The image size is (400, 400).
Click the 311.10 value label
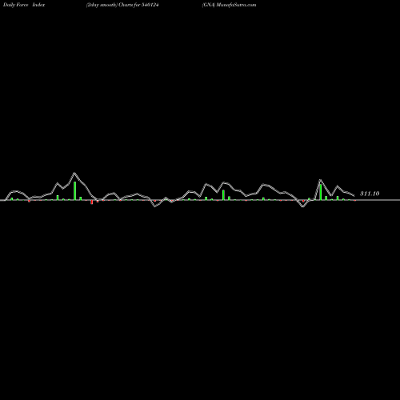coord(370,194)
